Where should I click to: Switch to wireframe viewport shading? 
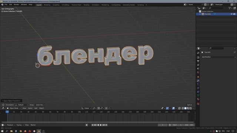(x=183, y=108)
